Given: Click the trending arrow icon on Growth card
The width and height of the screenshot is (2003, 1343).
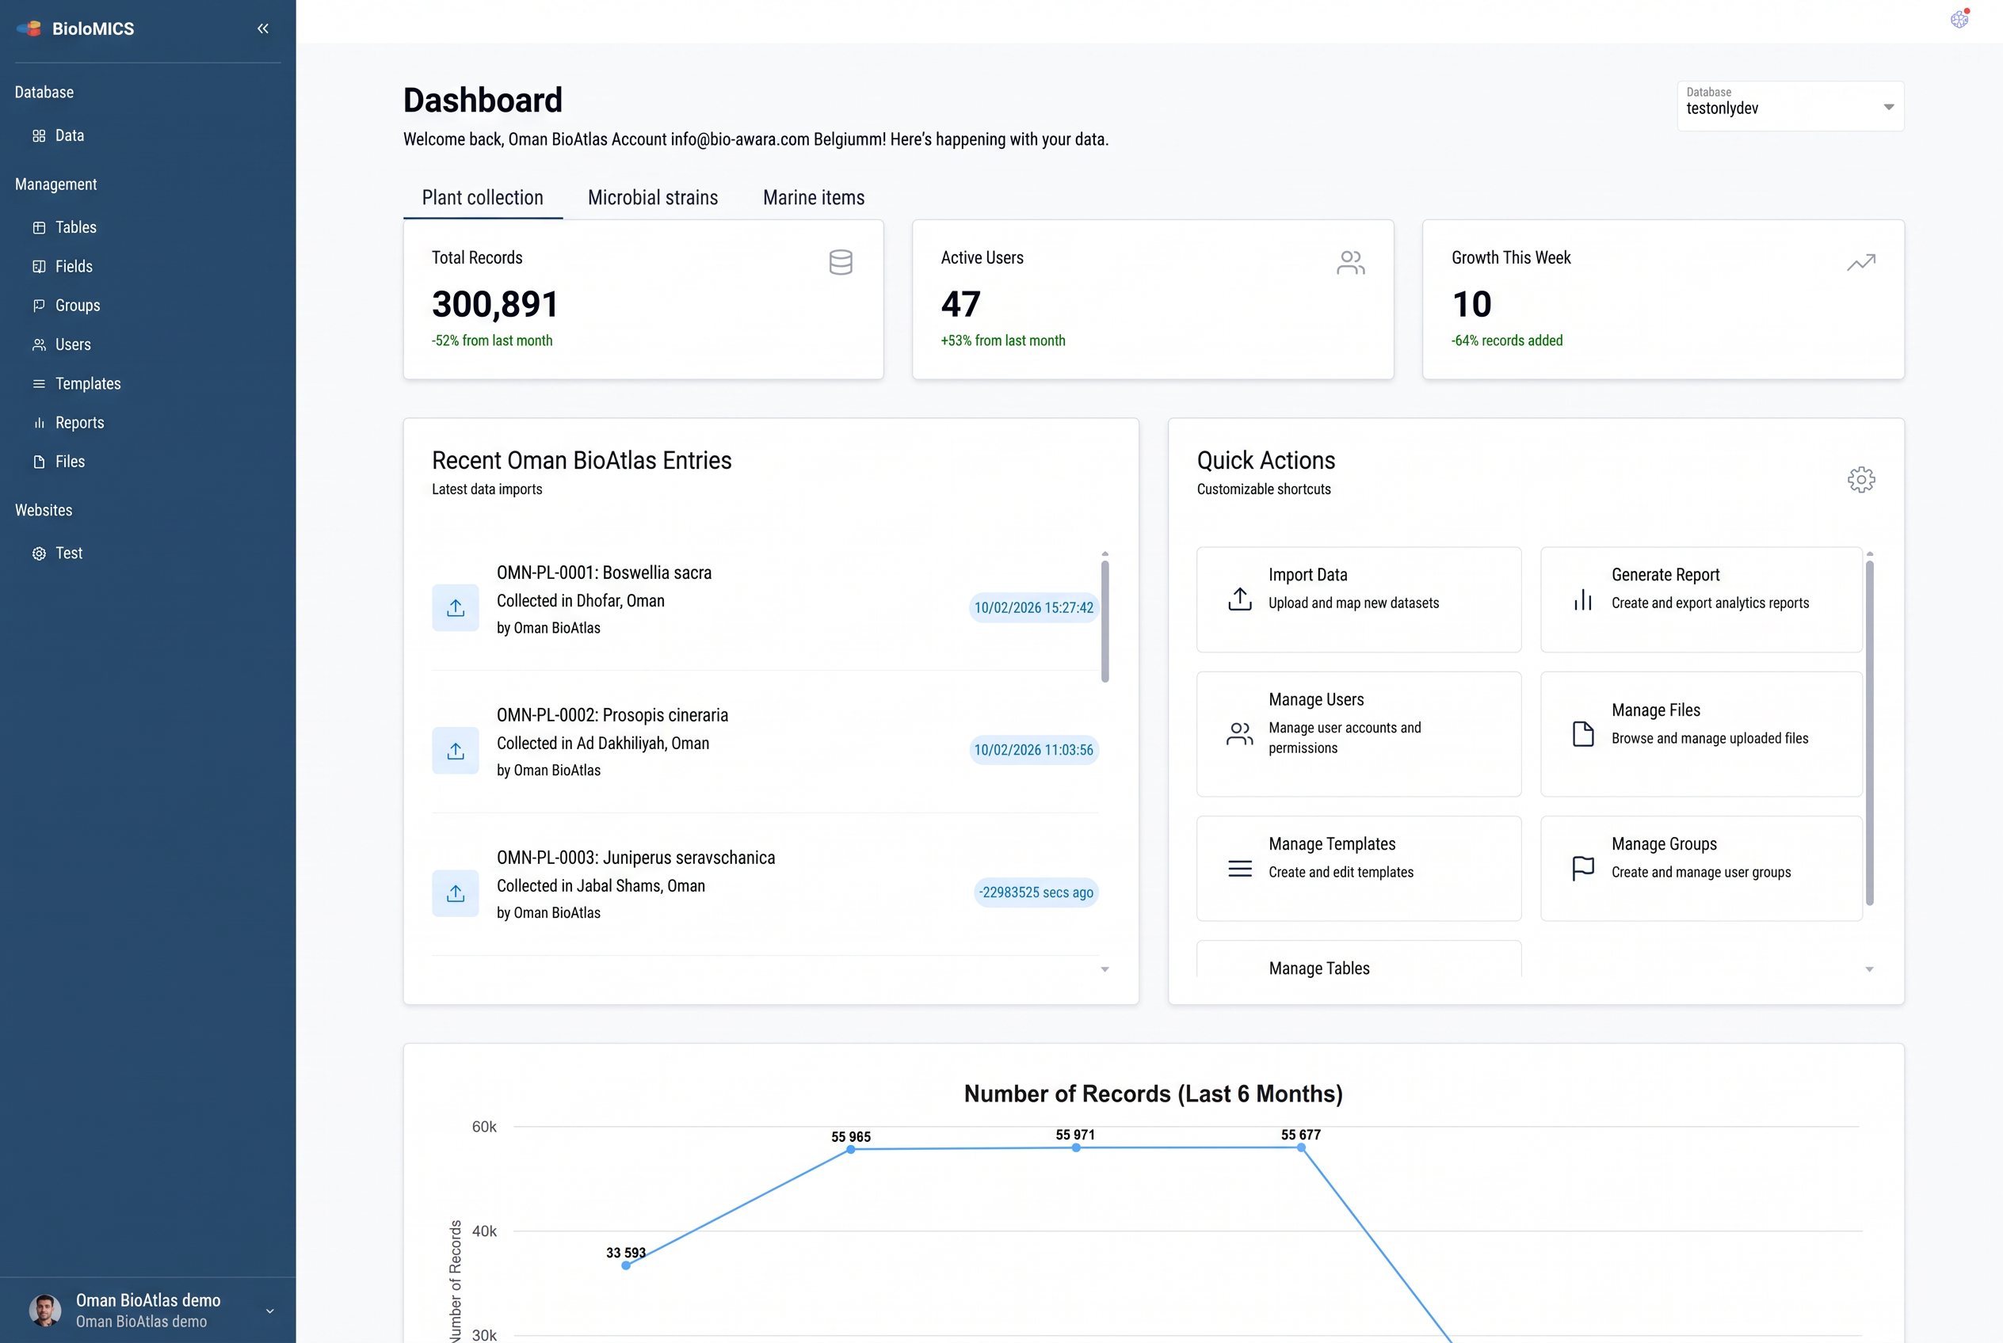Looking at the screenshot, I should coord(1860,262).
